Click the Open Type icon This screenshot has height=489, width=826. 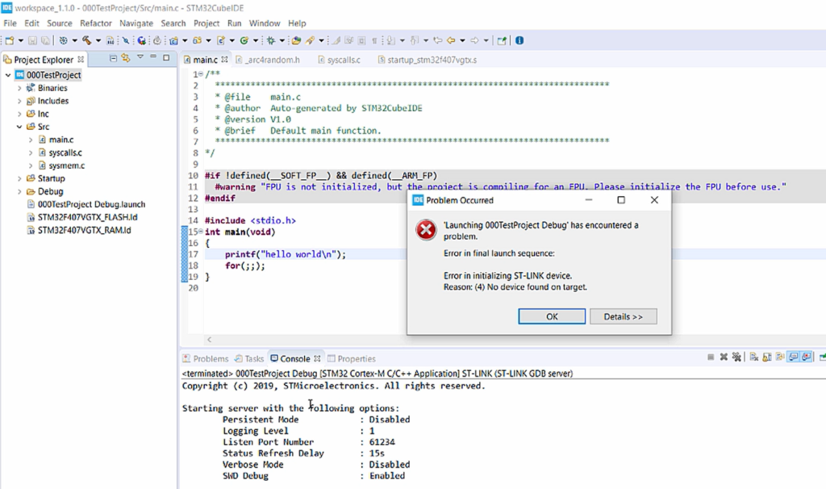pos(296,40)
